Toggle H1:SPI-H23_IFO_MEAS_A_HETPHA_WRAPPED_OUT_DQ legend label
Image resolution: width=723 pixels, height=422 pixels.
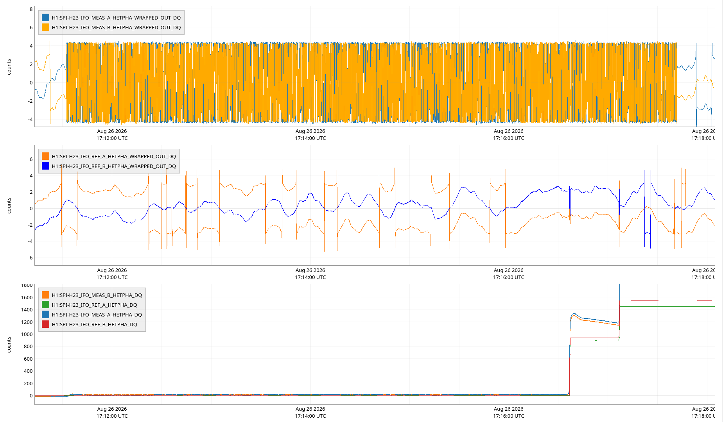116,18
